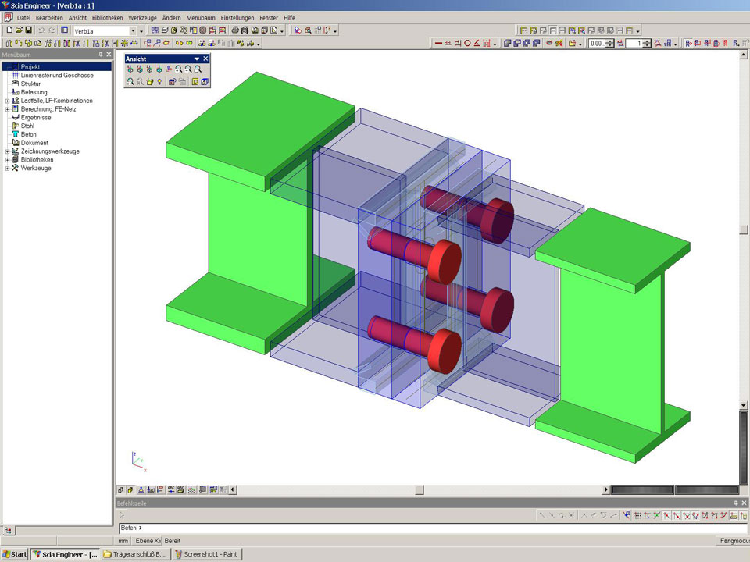Toggle pin on the Menübaum panel
This screenshot has width=750, height=562.
pos(100,55)
